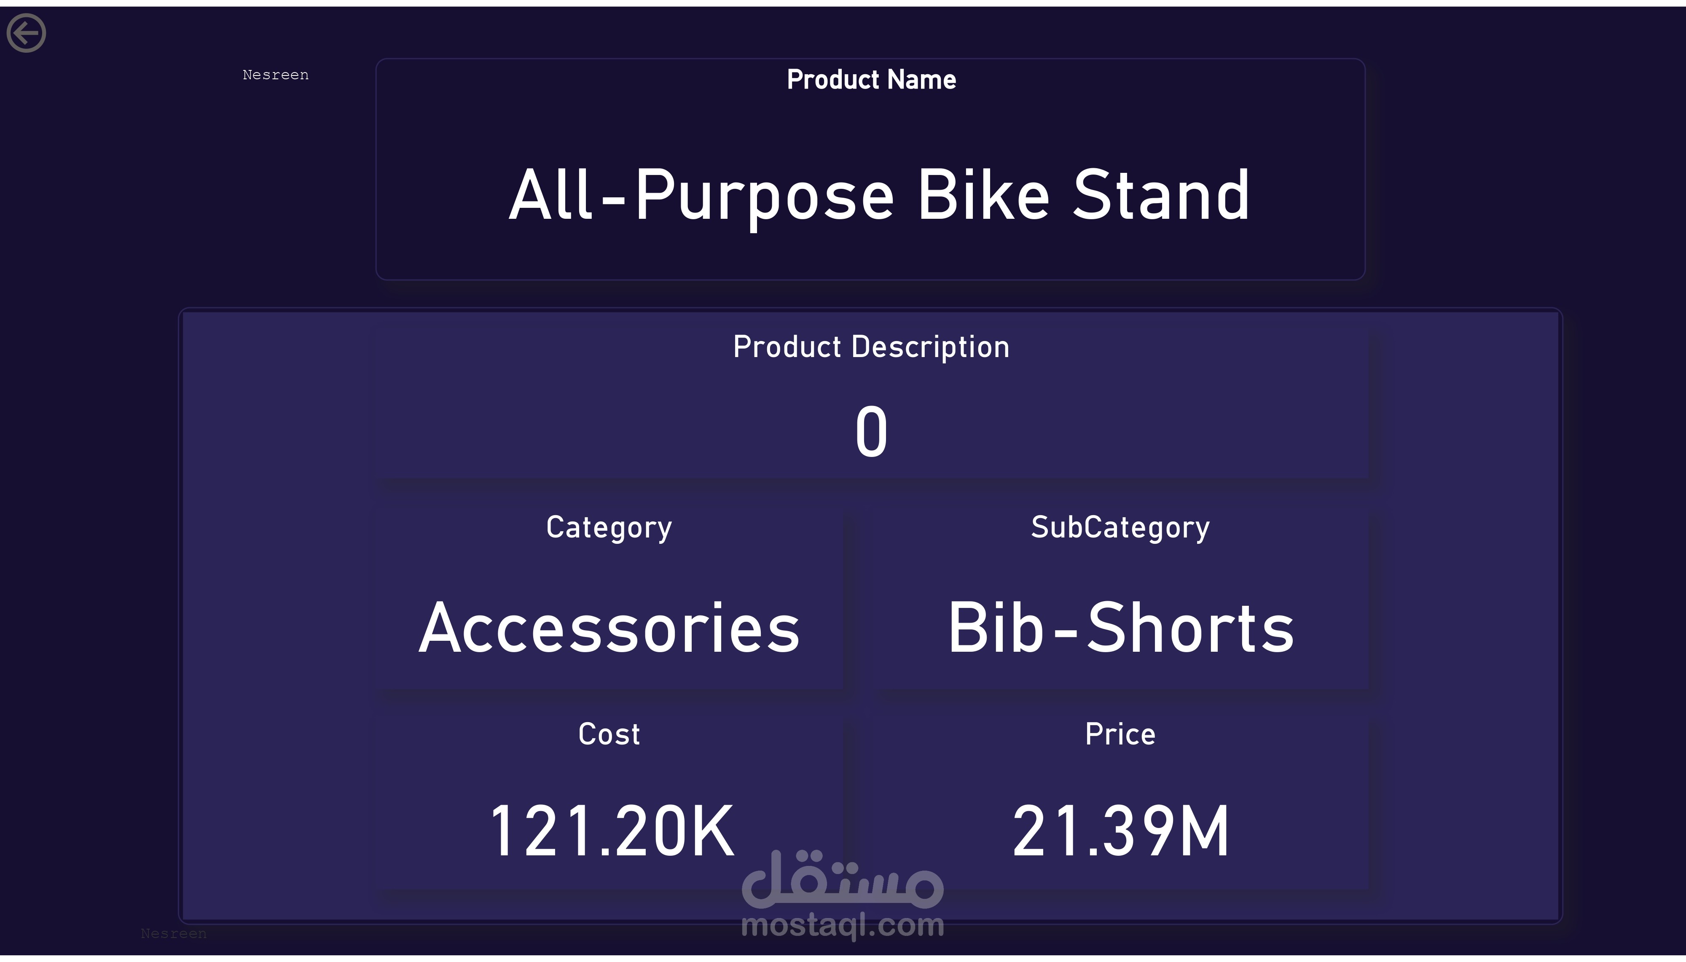Click the SubCategory label
The image size is (1686, 962).
pyautogui.click(x=1120, y=527)
